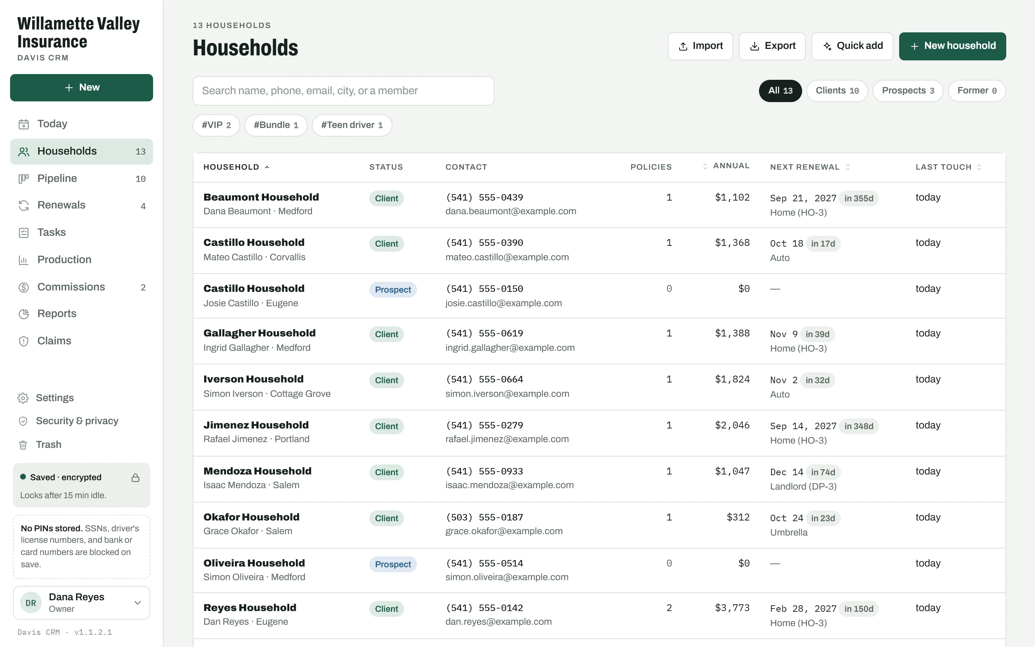Click the Tasks checklist icon
Screen dimensions: 1035x647
(x=23, y=233)
